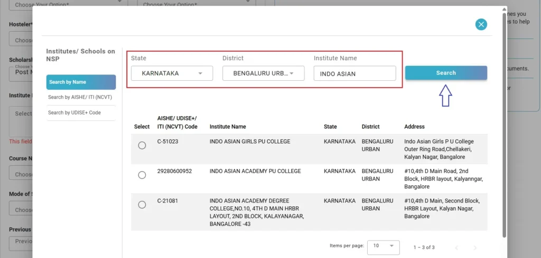Go to the next results page arrow
This screenshot has width=541, height=258.
475,247
